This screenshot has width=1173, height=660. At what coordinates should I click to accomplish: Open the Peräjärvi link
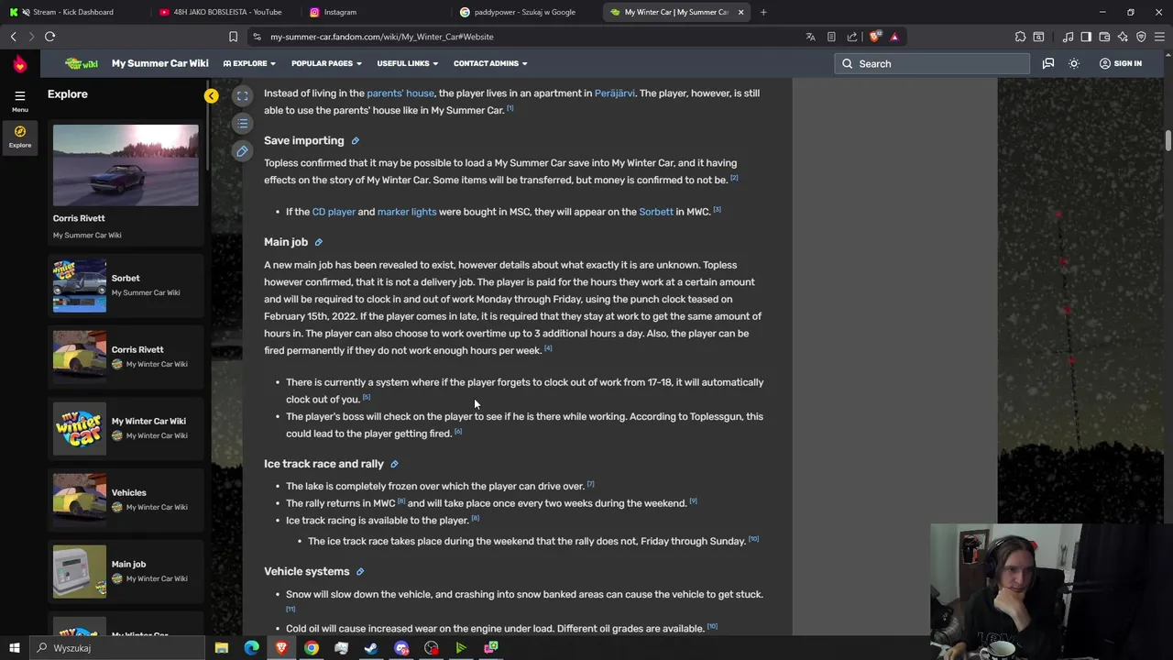pos(614,93)
